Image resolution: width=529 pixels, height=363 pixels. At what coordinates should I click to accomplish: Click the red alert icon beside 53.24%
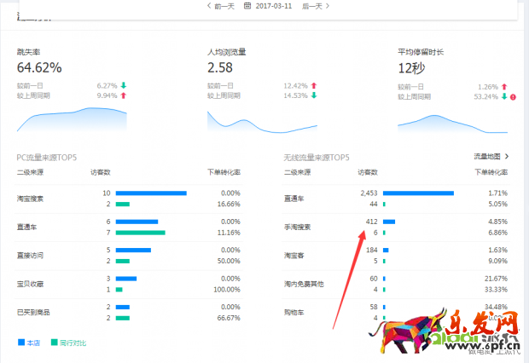coord(514,96)
